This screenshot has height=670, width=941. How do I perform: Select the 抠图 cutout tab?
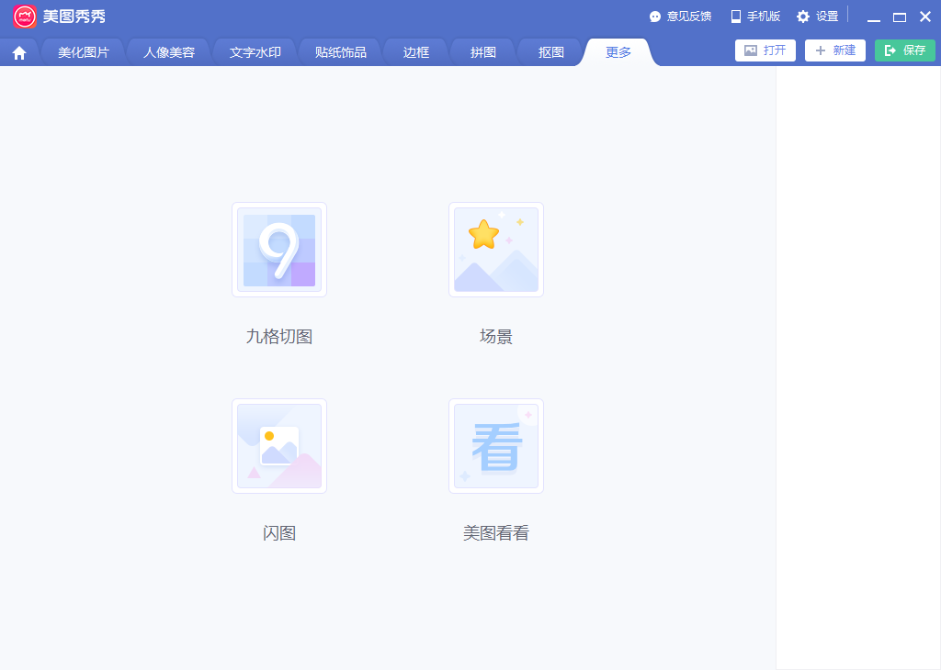pyautogui.click(x=551, y=52)
